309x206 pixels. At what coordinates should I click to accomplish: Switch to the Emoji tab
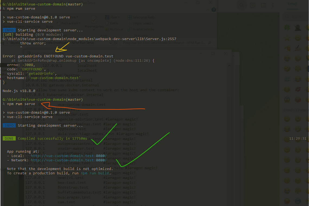click(293, 4)
